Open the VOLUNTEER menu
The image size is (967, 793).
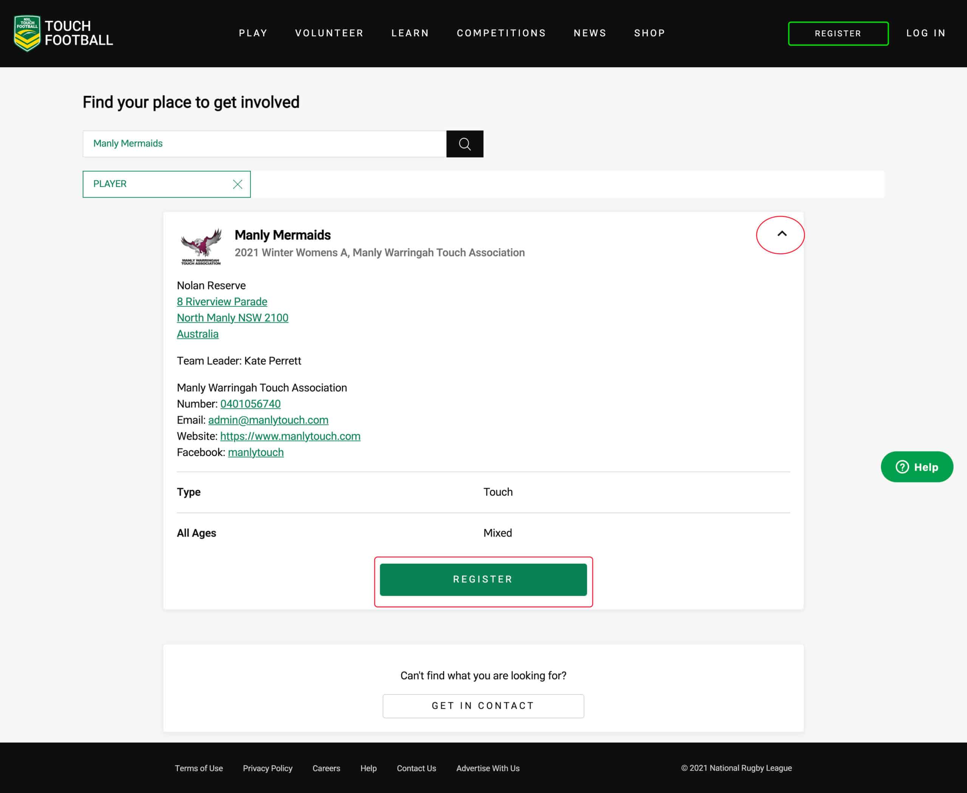pos(329,33)
